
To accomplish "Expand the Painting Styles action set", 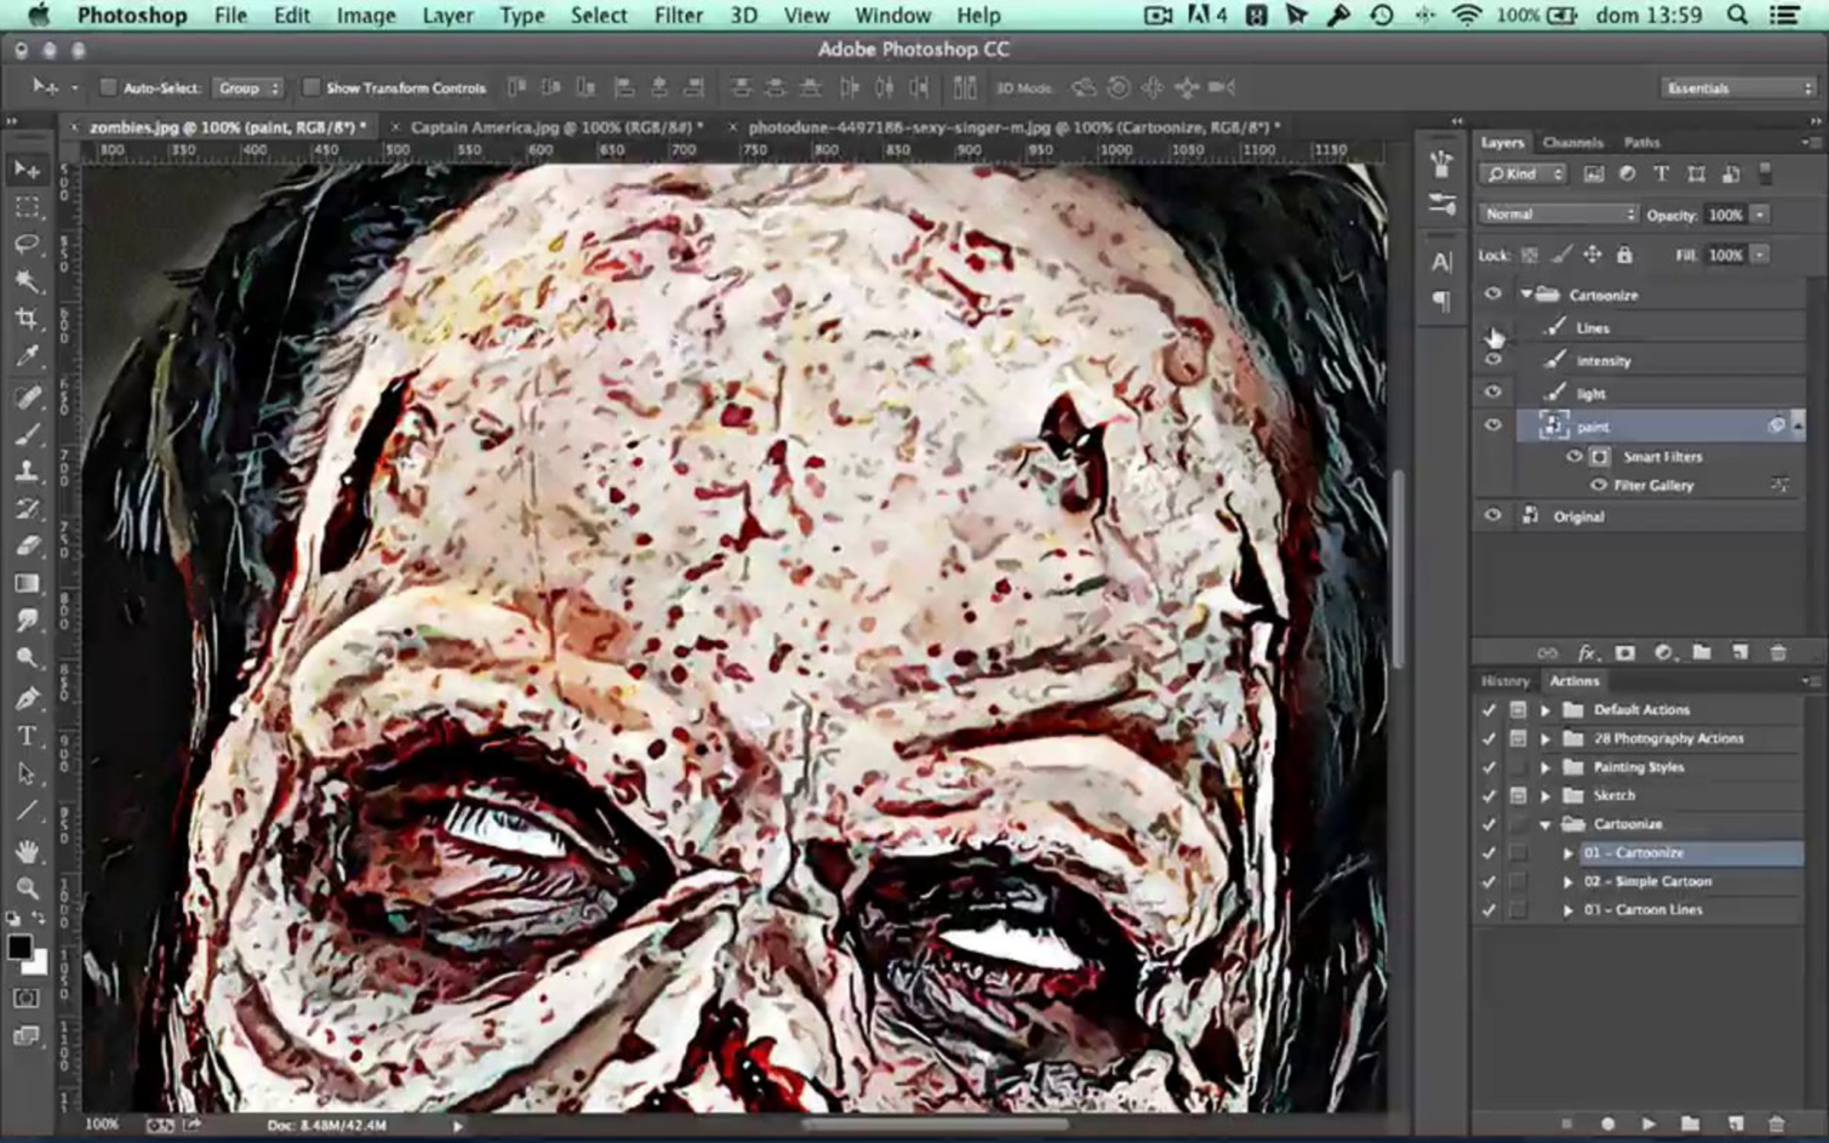I will [1546, 767].
